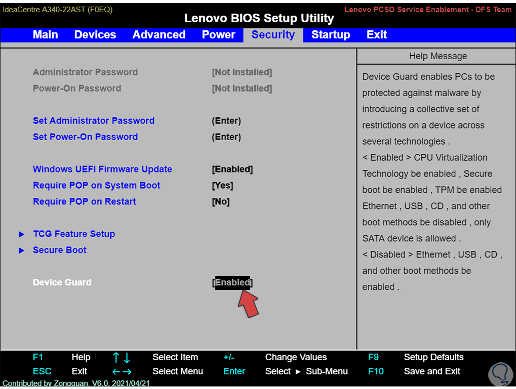Select Set Power-On Password option
Screen dimensions: 516x389
tap(85, 137)
